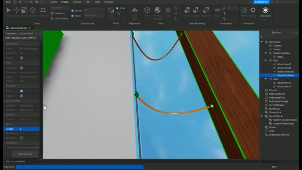The width and height of the screenshot is (302, 170).
Task: Click the Length property value field
Action: pos(29,129)
